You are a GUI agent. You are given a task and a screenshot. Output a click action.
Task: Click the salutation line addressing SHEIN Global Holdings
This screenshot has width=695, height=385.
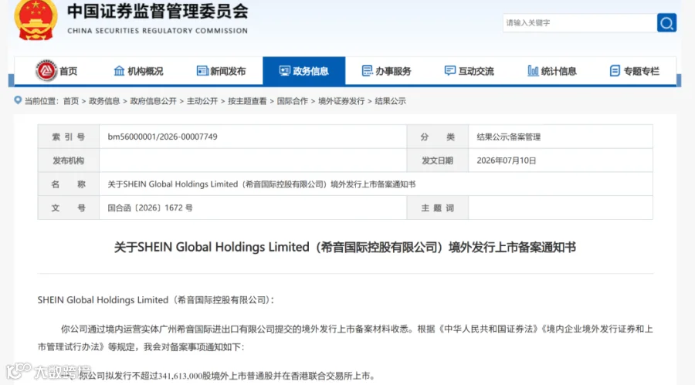click(x=156, y=300)
